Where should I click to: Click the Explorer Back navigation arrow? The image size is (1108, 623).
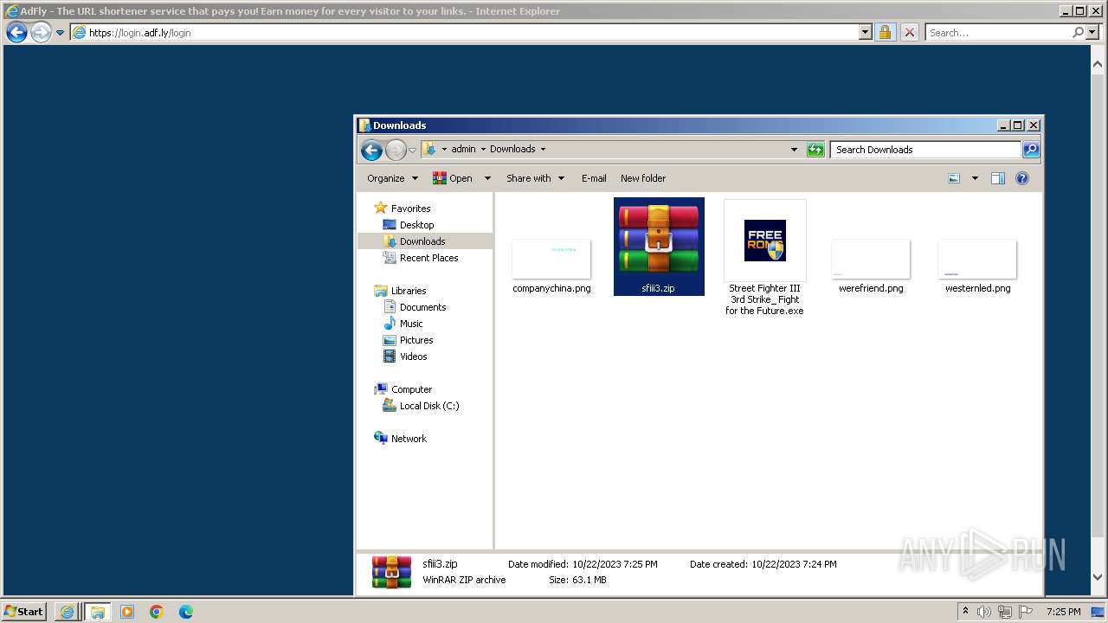click(x=371, y=150)
